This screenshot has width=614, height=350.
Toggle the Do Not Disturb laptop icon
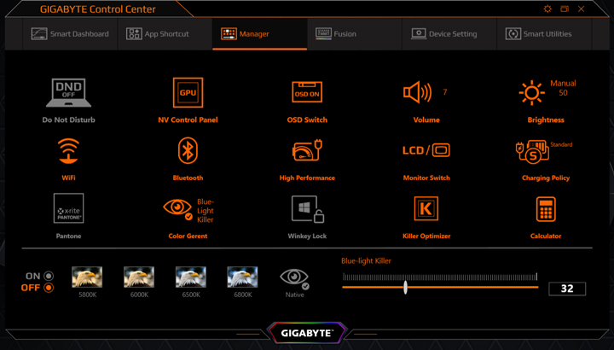(68, 92)
